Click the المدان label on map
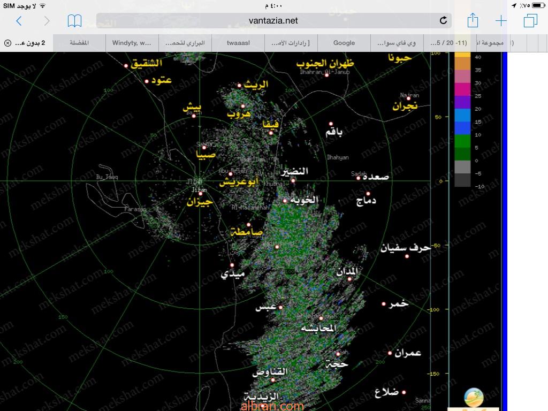This screenshot has height=411, width=548. click(347, 271)
